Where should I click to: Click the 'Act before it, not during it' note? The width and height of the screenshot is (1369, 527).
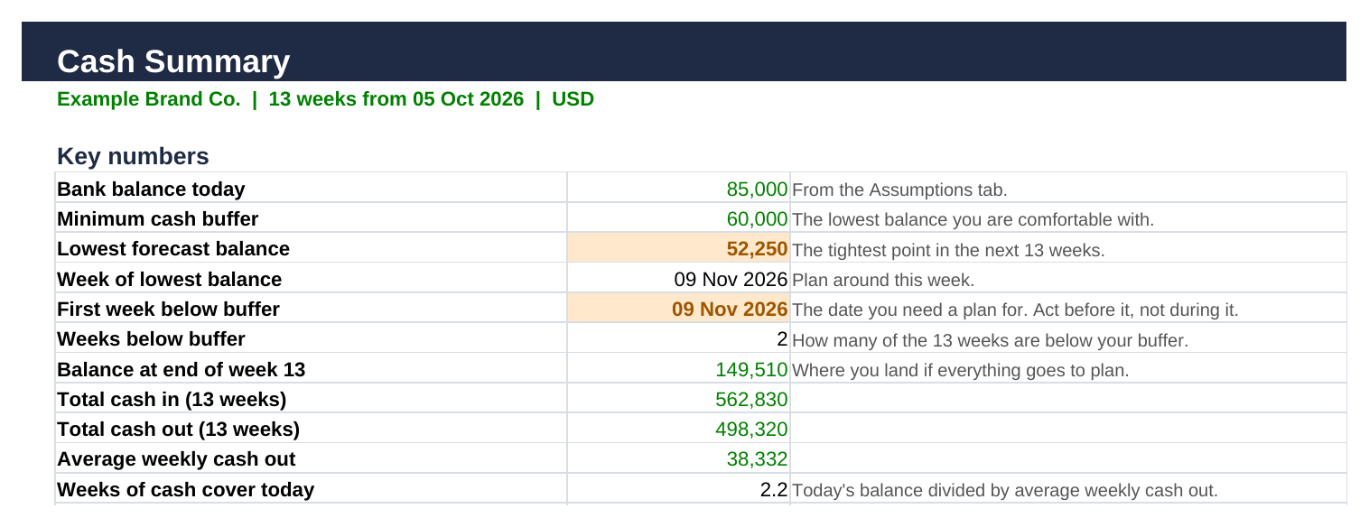1015,310
